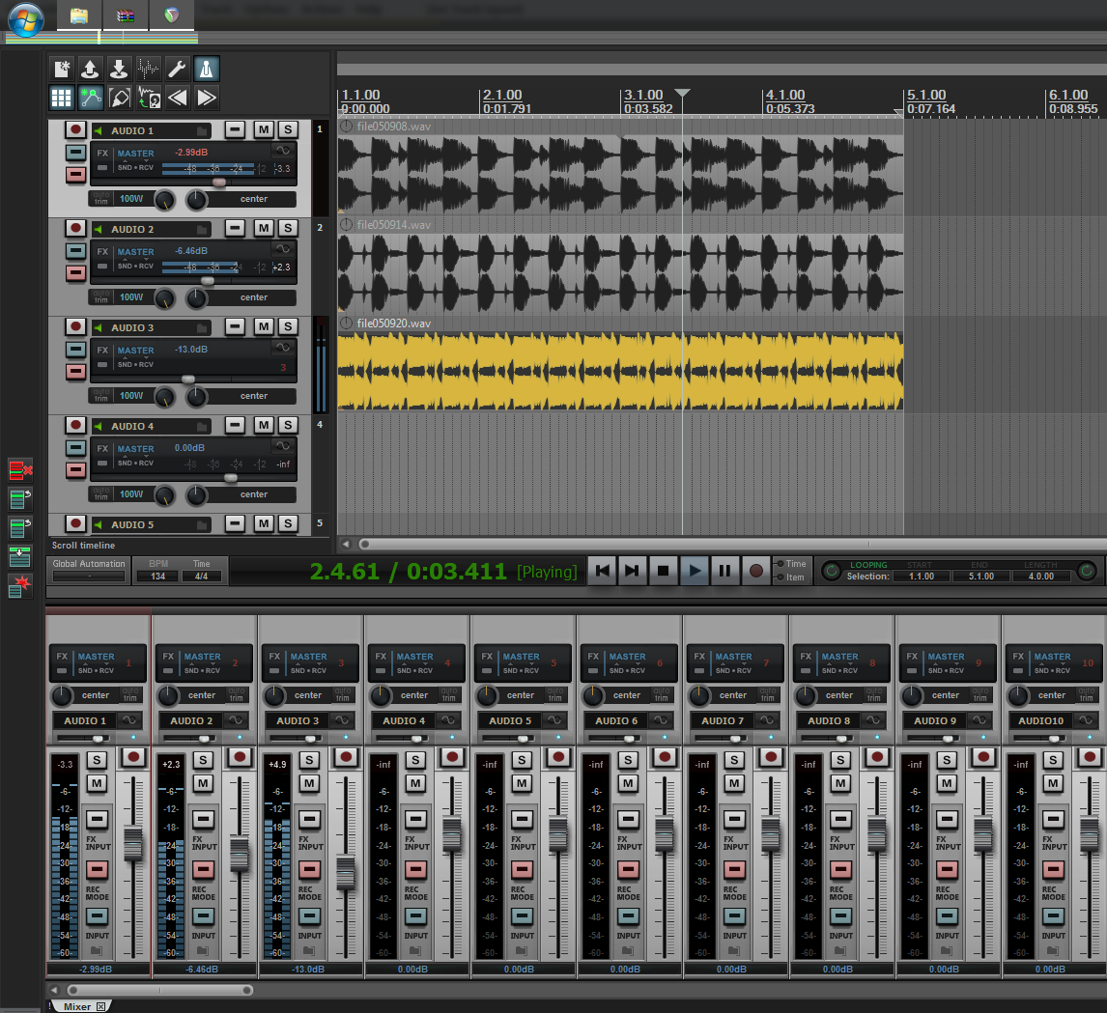Switch to the Mixer tab
Image resolution: width=1107 pixels, height=1013 pixels.
click(x=77, y=1006)
